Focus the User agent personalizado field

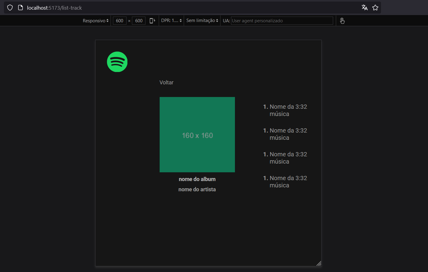[x=282, y=20]
